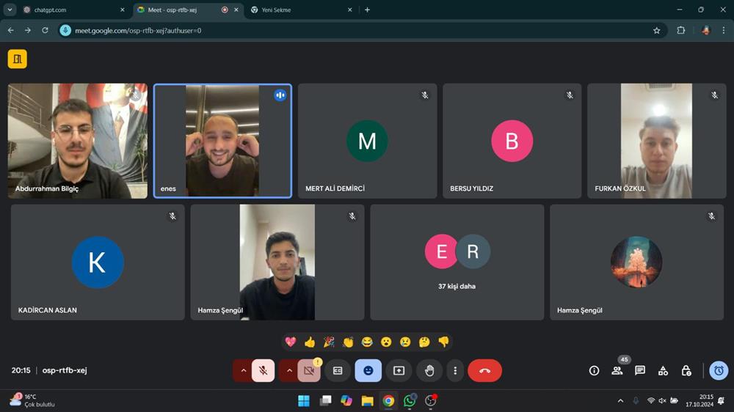This screenshot has width=734, height=412.
Task: Toggle the microphone mute button
Action: click(x=263, y=370)
